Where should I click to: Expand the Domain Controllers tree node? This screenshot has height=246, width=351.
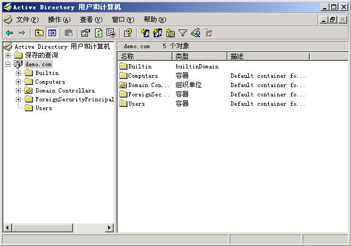[x=19, y=91]
